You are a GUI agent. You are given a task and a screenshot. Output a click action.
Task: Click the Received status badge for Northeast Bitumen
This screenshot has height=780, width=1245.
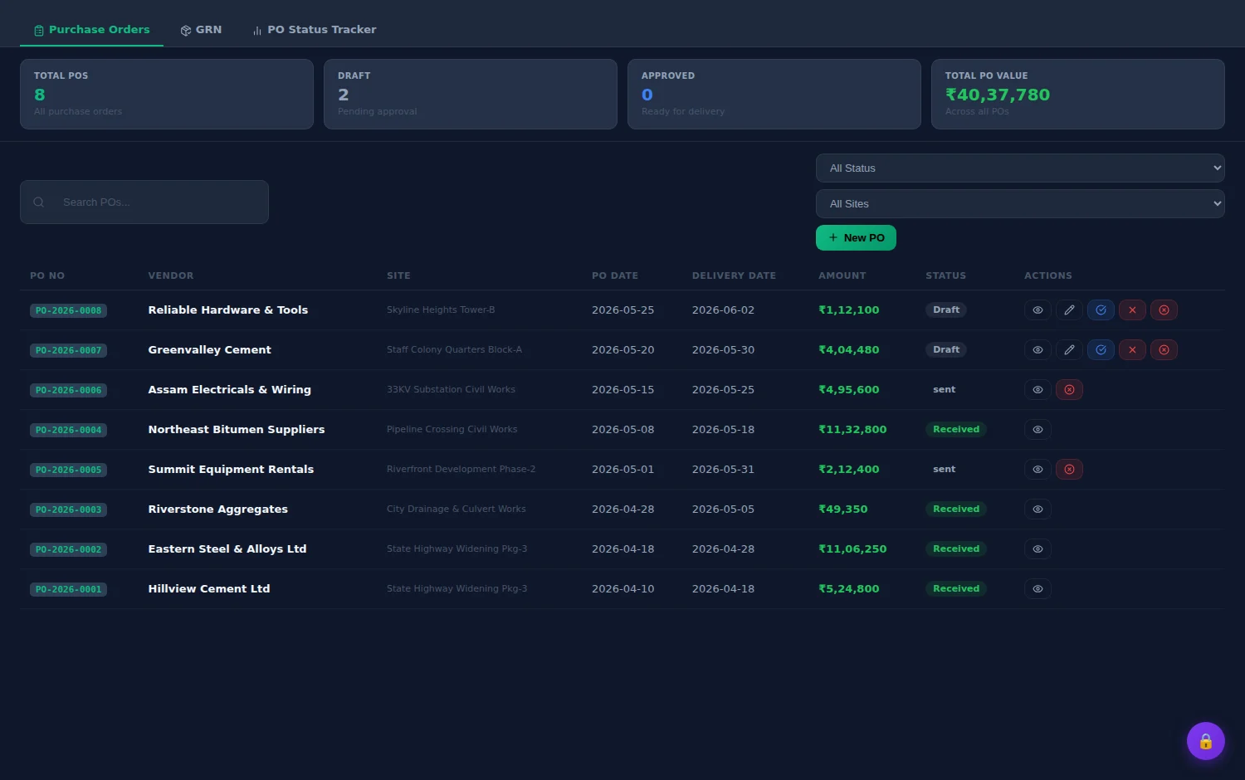click(956, 429)
